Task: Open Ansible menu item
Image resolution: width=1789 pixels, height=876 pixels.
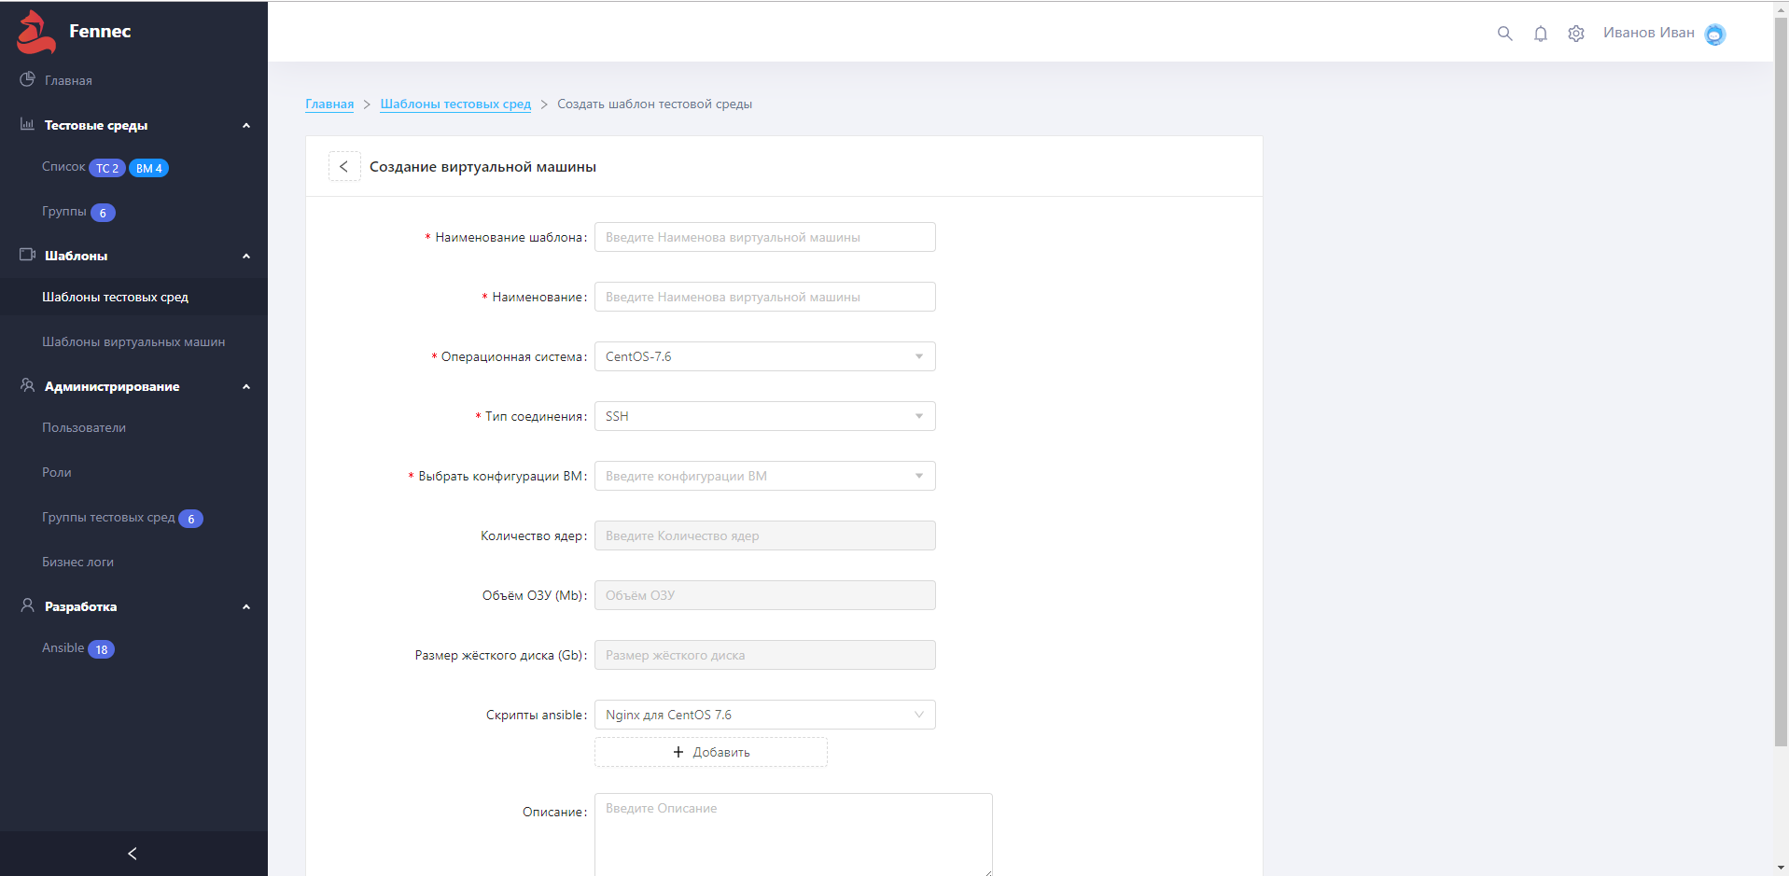Action: 63,647
